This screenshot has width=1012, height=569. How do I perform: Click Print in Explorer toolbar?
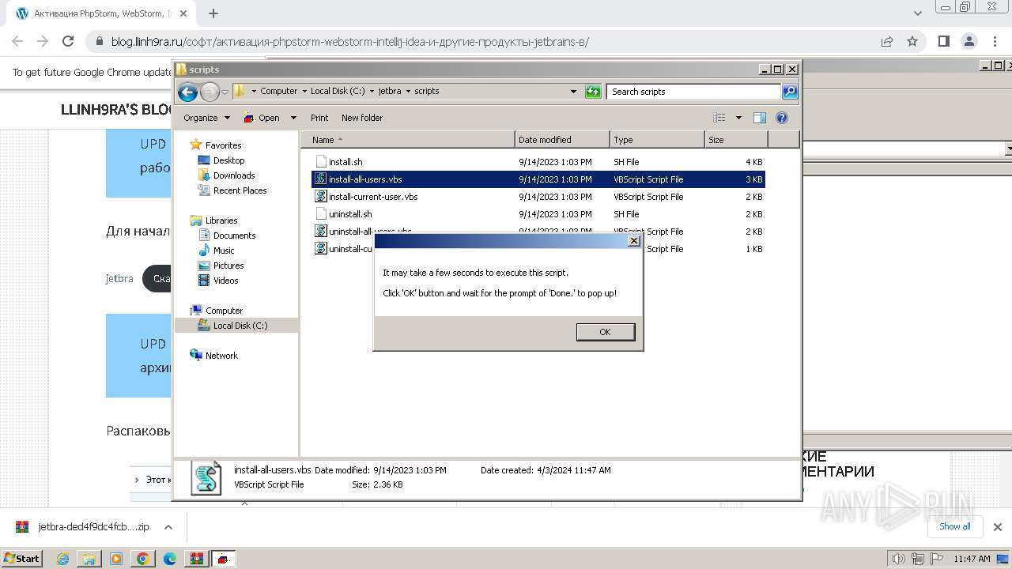click(319, 118)
